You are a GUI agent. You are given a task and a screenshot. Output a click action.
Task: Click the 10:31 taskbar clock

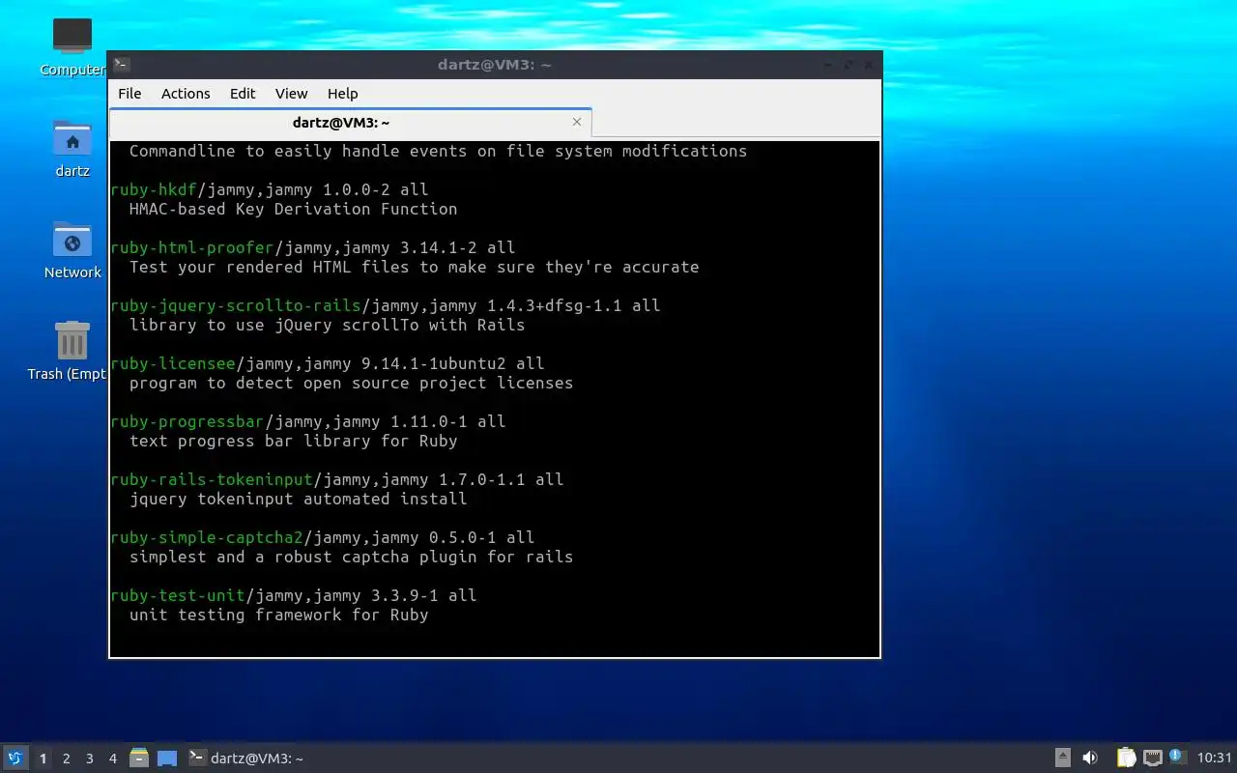(1215, 759)
